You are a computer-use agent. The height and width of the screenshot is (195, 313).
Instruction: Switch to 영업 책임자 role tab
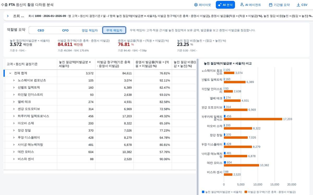[90, 30]
